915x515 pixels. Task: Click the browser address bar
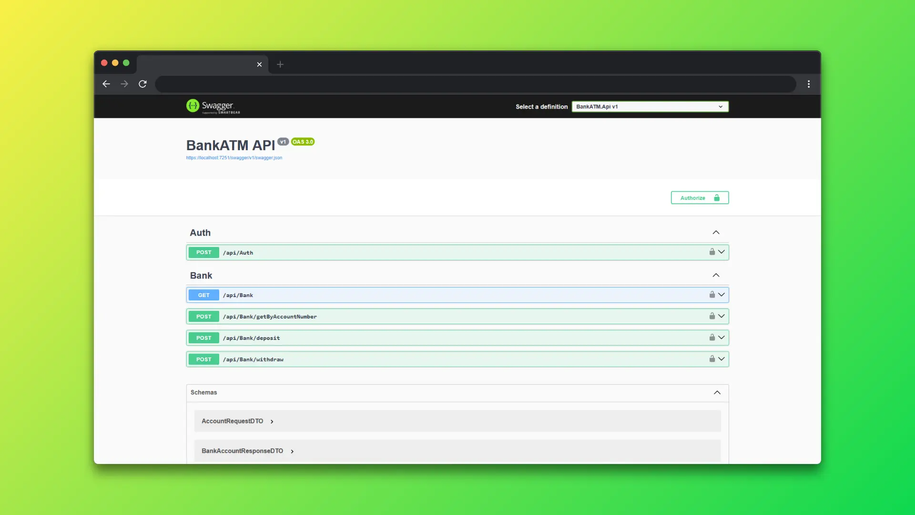tap(475, 84)
